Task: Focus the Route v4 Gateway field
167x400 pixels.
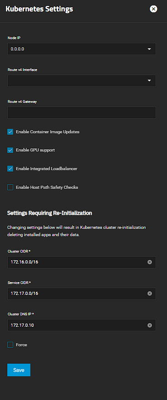Action: click(82, 112)
